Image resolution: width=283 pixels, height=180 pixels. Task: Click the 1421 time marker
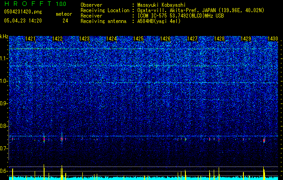click(30, 39)
